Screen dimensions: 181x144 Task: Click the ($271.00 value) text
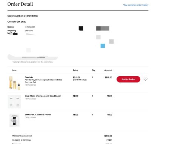(x=80, y=80)
